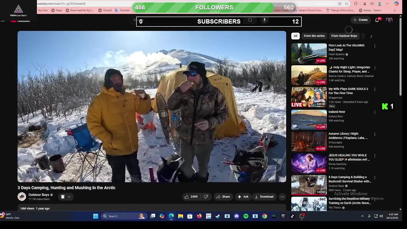Select the From the series chip

pos(314,36)
